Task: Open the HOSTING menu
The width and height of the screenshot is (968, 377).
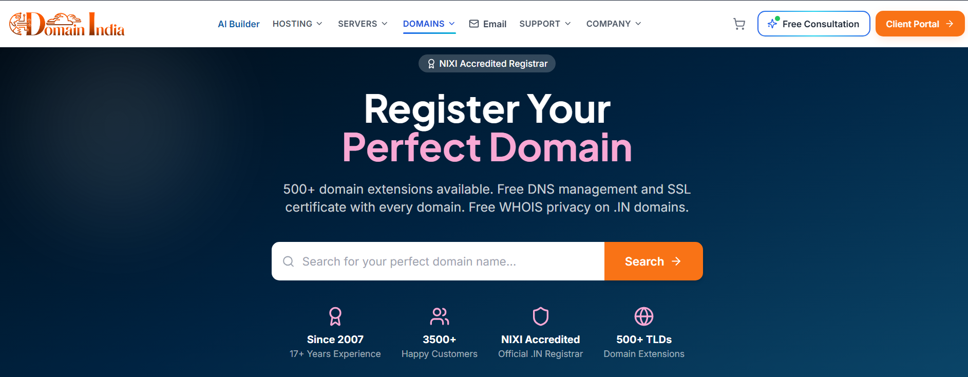Action: [x=298, y=24]
